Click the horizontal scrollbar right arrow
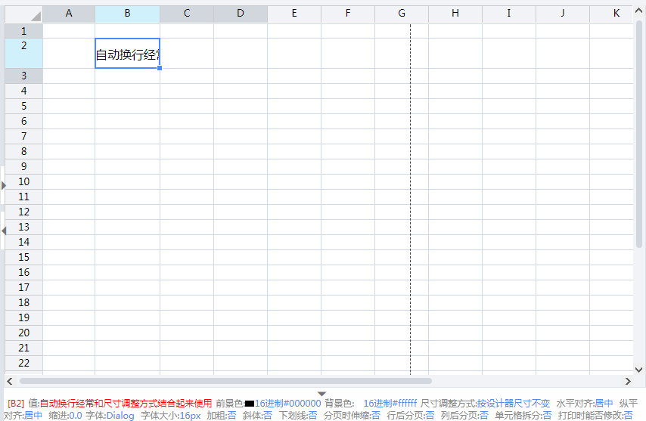The image size is (646, 421). pos(627,381)
